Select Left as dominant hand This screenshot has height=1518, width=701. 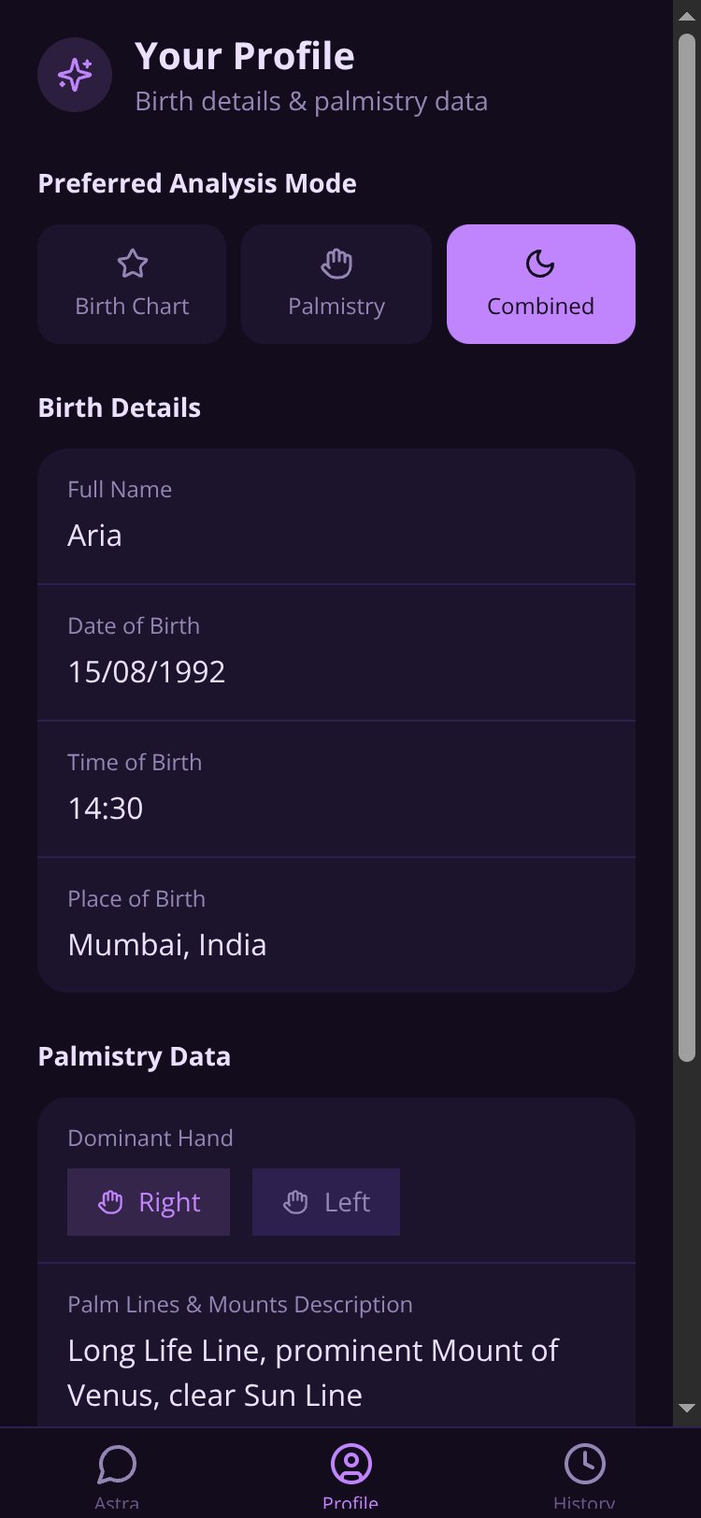(326, 1202)
